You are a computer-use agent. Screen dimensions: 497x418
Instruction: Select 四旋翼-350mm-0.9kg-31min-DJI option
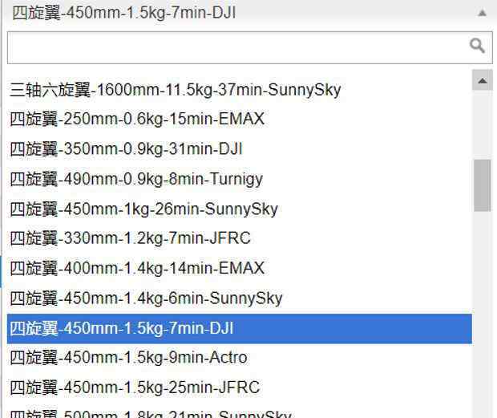pyautogui.click(x=126, y=148)
